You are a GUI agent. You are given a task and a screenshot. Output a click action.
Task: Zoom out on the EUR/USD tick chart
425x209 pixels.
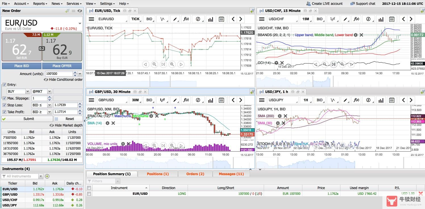pyautogui.click(x=154, y=65)
